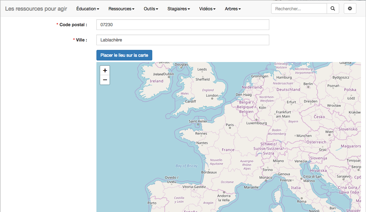
Task: Click the Deutschland country label
Action: point(288,89)
